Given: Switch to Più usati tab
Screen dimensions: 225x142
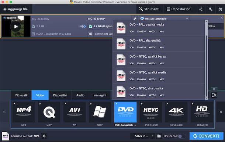Looking at the screenshot, I should click(x=21, y=95).
